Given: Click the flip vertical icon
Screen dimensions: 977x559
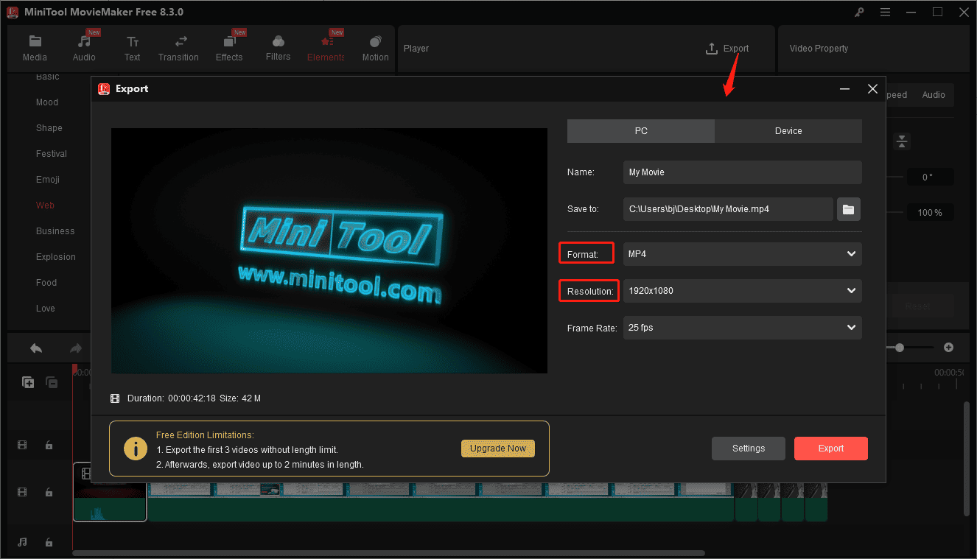Looking at the screenshot, I should point(902,141).
